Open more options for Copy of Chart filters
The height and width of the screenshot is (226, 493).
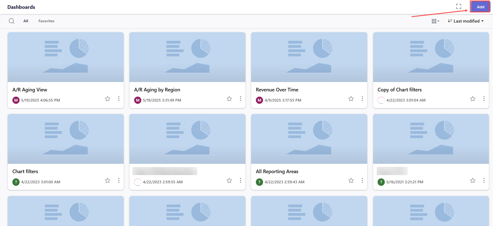(484, 99)
